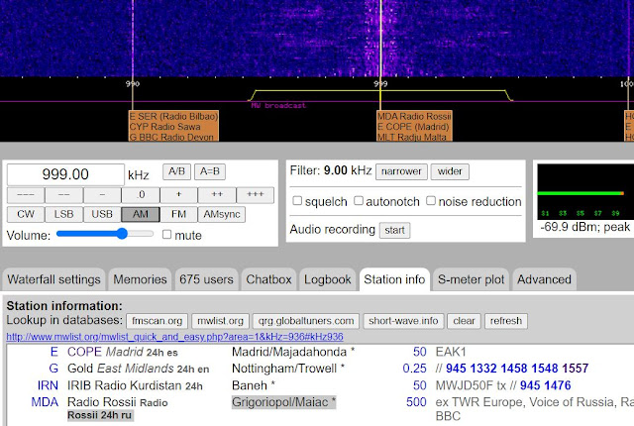This screenshot has height=426, width=634.
Task: Click the 990 kHz station label box
Action: click(174, 126)
